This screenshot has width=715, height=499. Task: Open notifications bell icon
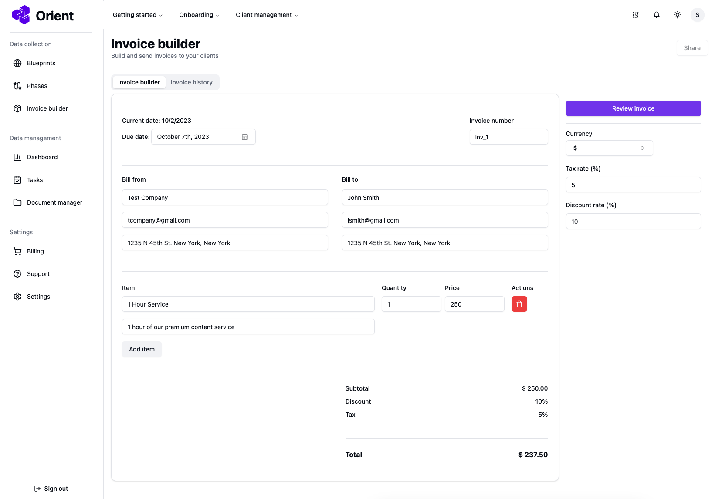coord(657,15)
